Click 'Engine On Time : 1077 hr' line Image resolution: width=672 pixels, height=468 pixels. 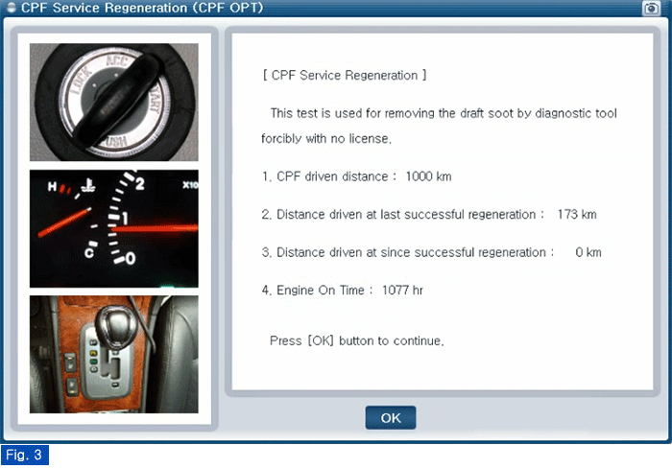tap(343, 291)
